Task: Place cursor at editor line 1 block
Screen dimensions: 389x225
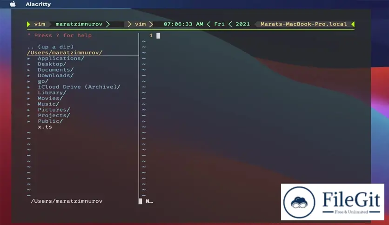Action: pos(158,36)
